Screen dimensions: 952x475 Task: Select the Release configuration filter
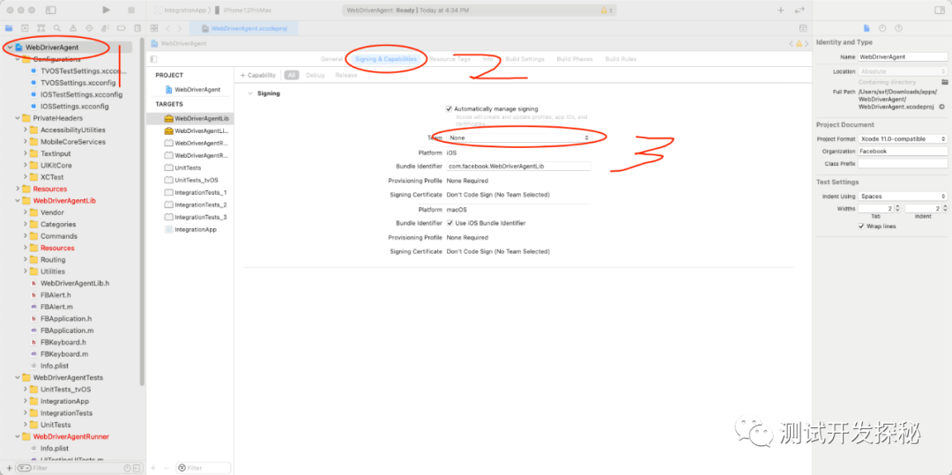(346, 75)
